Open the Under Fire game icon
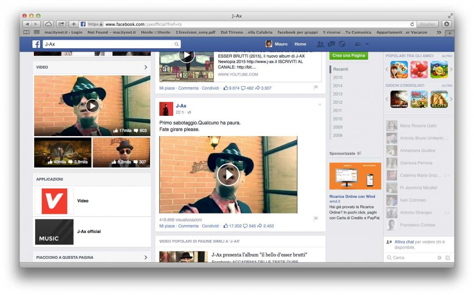This screenshot has width=474, height=295. pos(399,99)
